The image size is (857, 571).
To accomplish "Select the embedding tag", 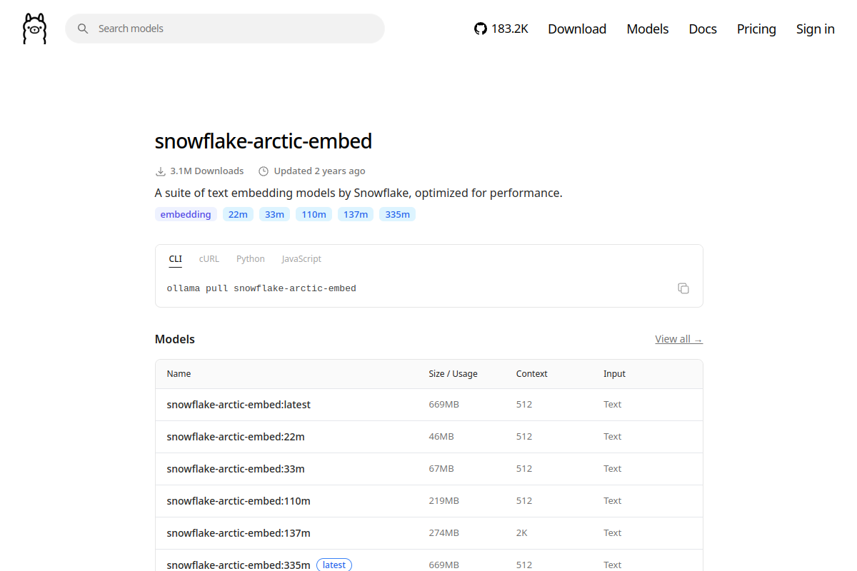I will (186, 214).
